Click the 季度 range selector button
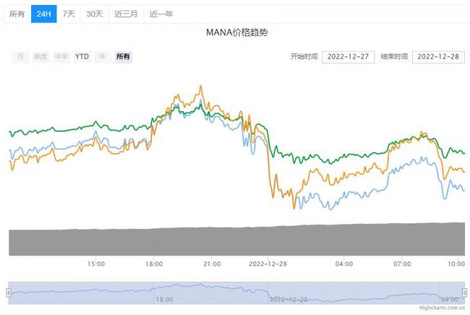 pos(40,56)
